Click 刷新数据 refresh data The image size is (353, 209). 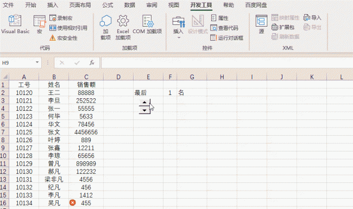(285, 37)
